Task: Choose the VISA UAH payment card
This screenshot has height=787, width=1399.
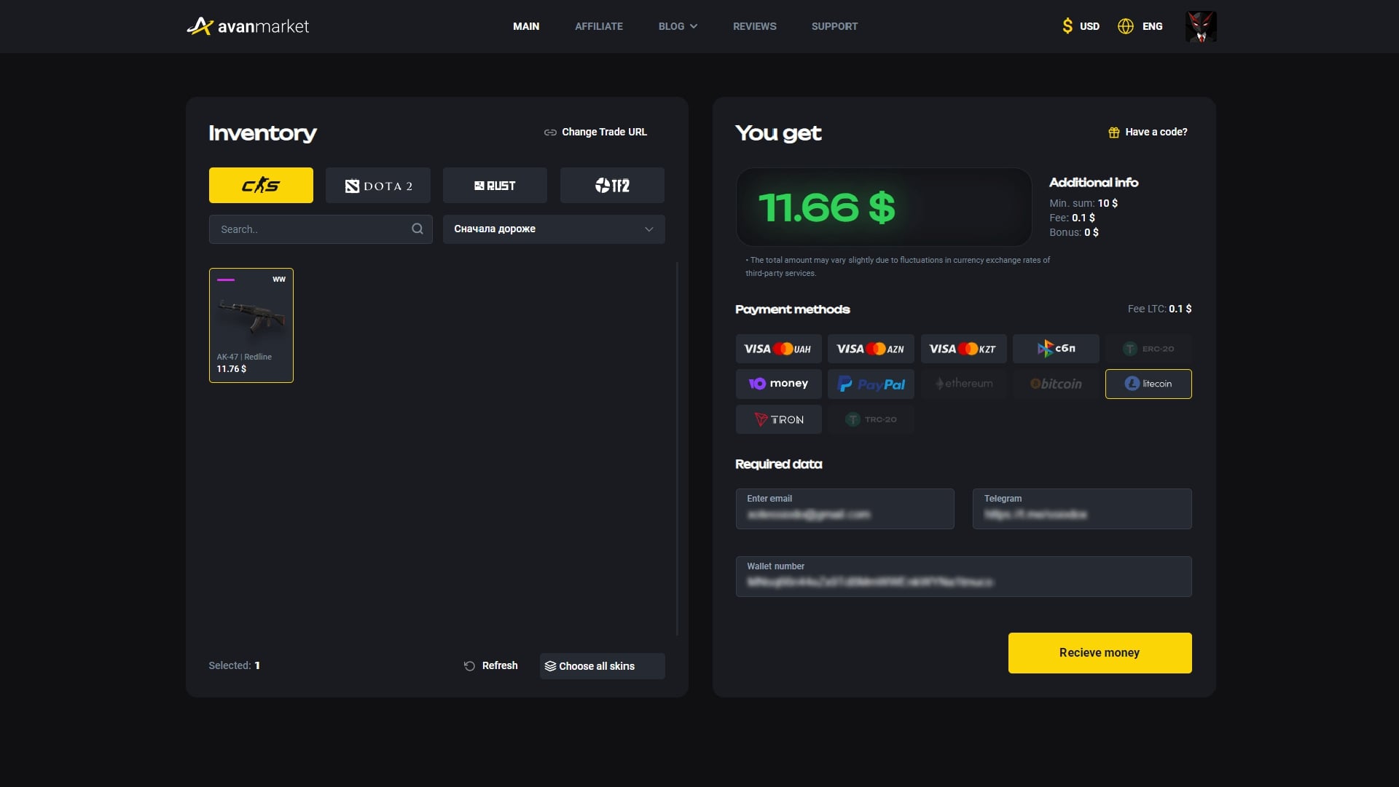Action: [x=778, y=349]
